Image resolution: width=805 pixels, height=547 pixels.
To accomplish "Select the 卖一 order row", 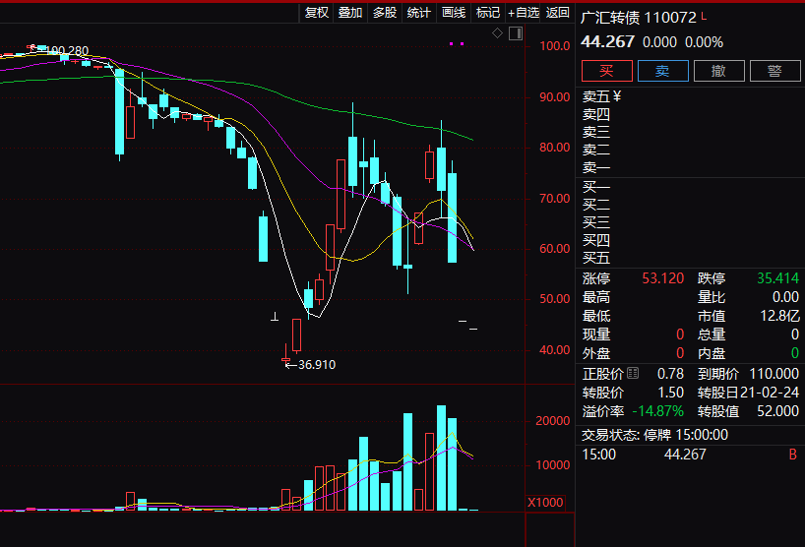I will point(691,167).
